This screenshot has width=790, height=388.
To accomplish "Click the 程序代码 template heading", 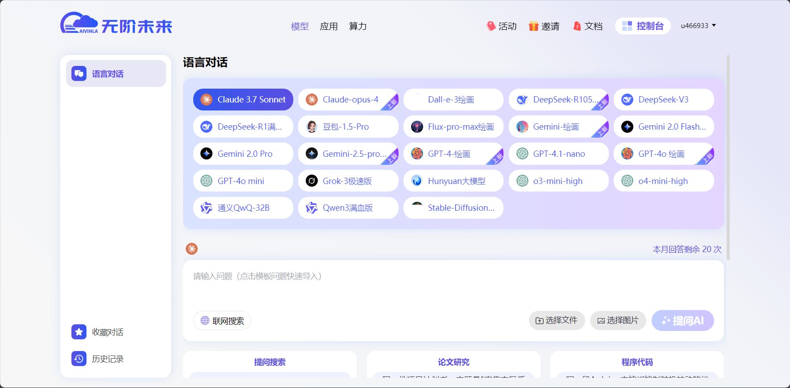I will 637,362.
